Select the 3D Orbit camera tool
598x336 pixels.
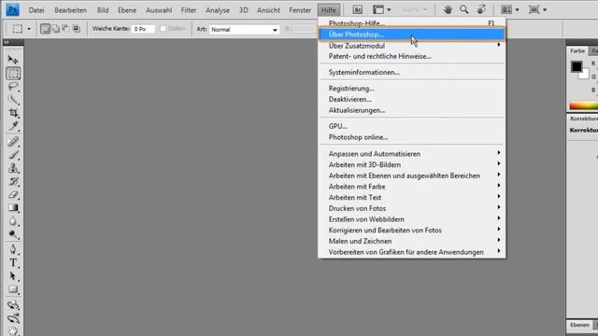click(x=13, y=318)
